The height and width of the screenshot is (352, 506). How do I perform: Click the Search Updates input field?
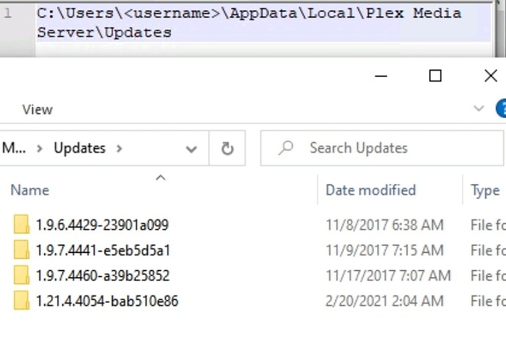[x=382, y=148]
